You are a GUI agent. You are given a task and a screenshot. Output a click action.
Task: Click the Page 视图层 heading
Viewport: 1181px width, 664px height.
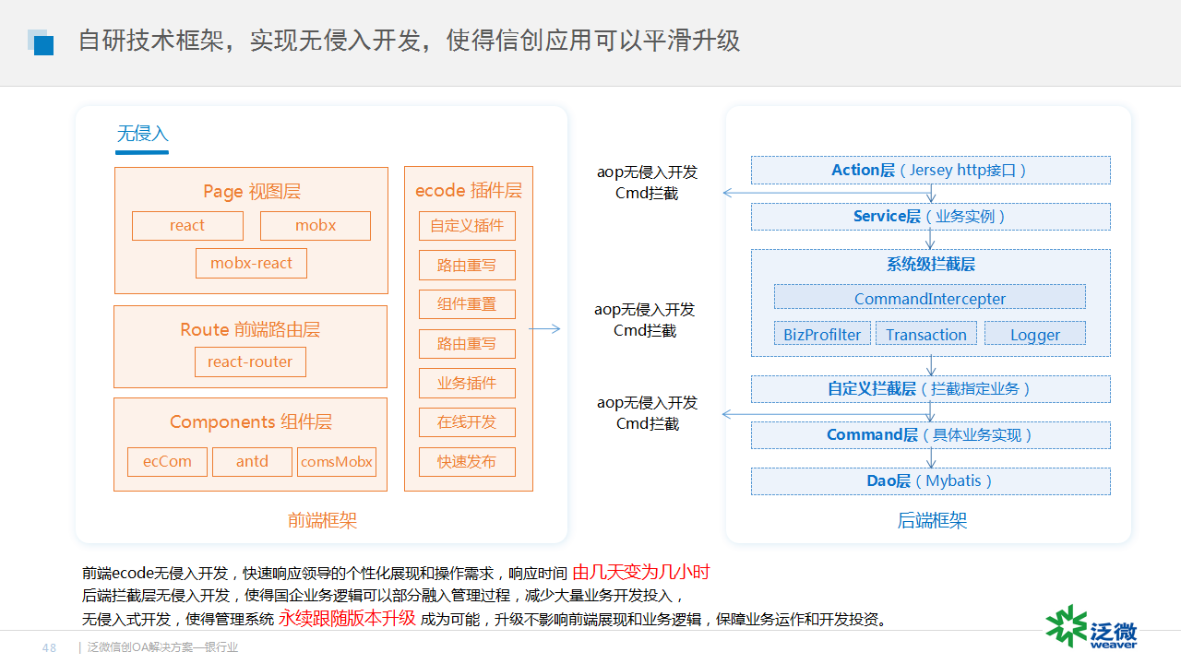252,192
